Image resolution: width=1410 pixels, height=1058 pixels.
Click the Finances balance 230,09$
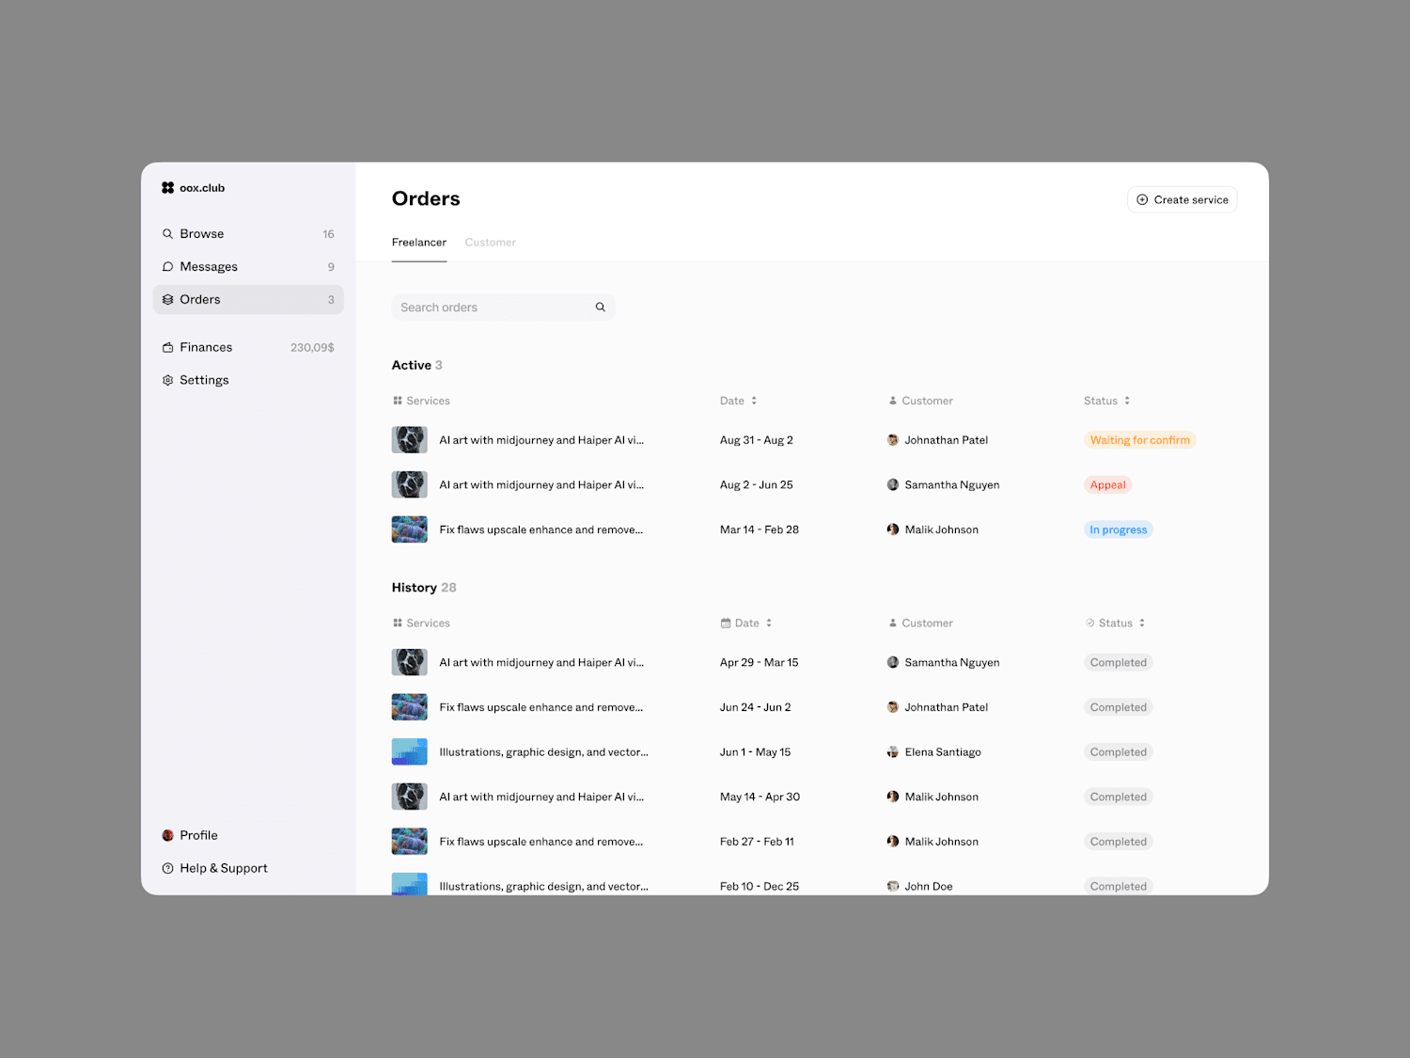(x=312, y=348)
